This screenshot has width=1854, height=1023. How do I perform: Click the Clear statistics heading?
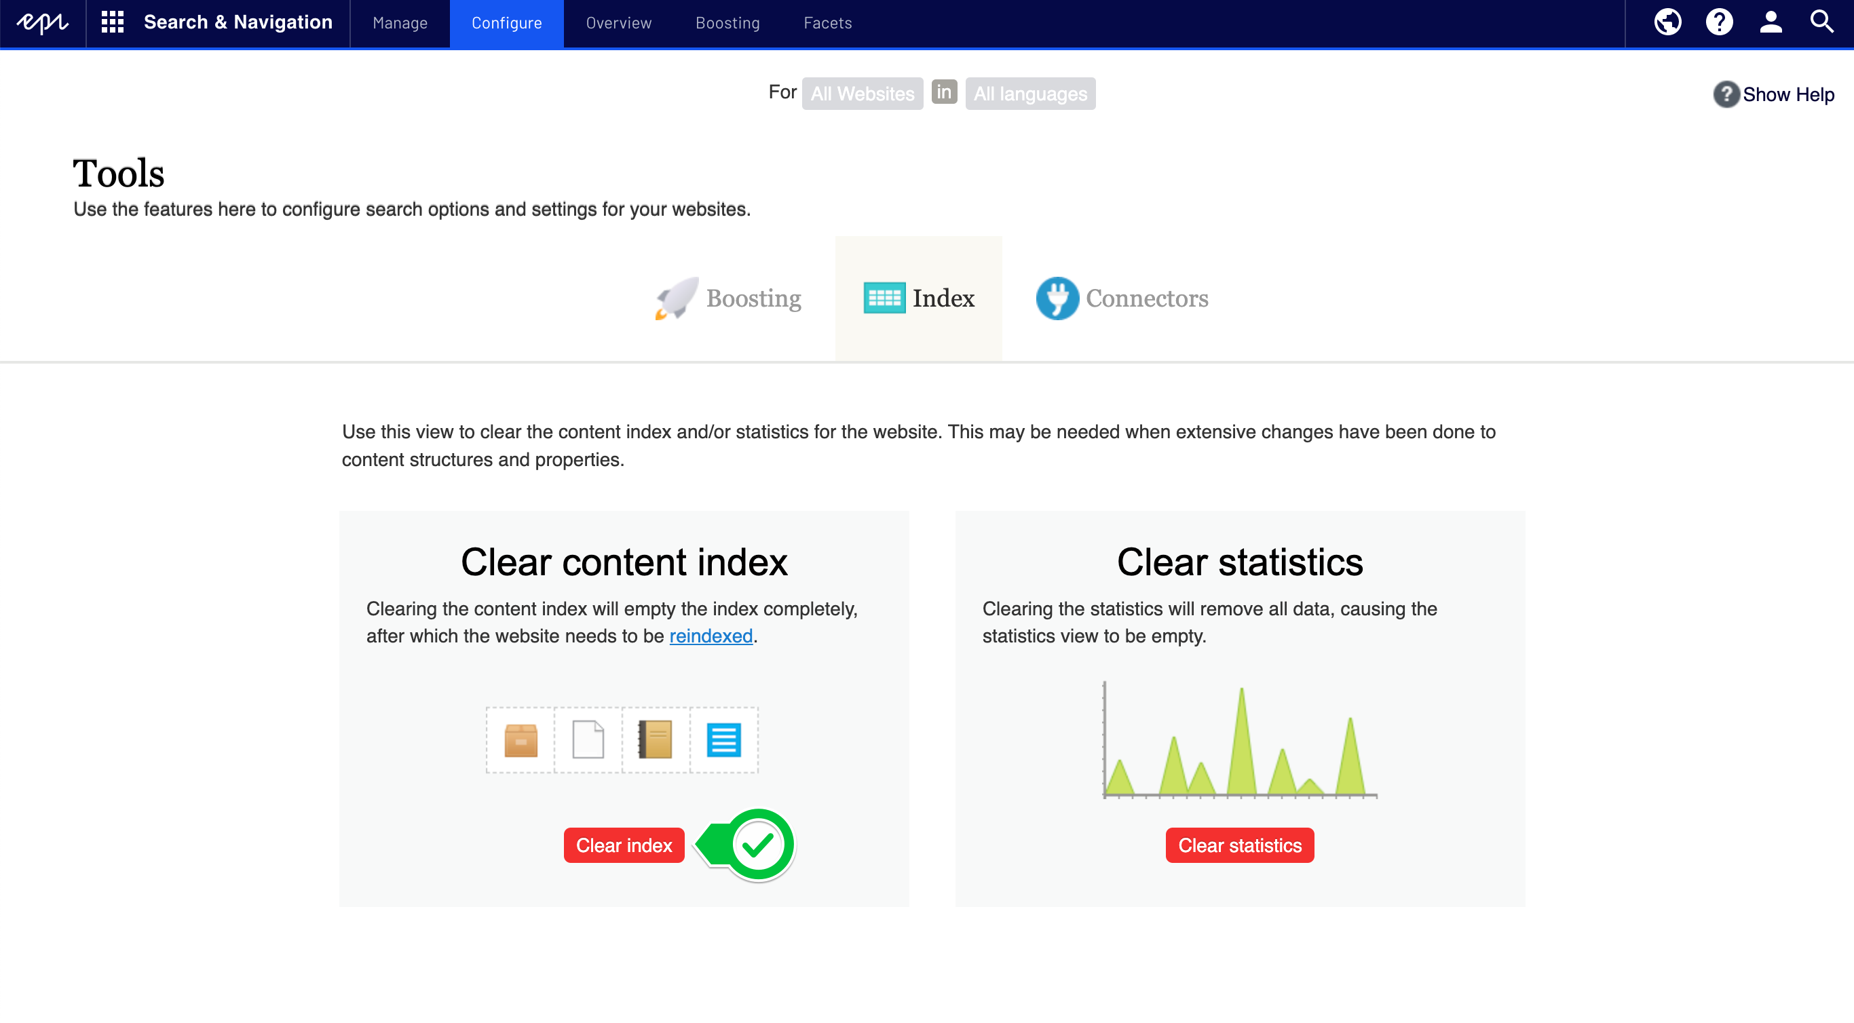1239,562
